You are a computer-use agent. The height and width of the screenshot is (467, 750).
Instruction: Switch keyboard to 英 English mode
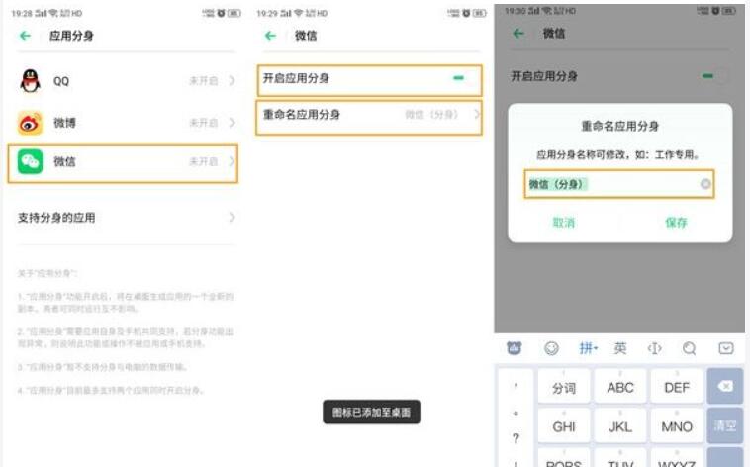pyautogui.click(x=620, y=348)
